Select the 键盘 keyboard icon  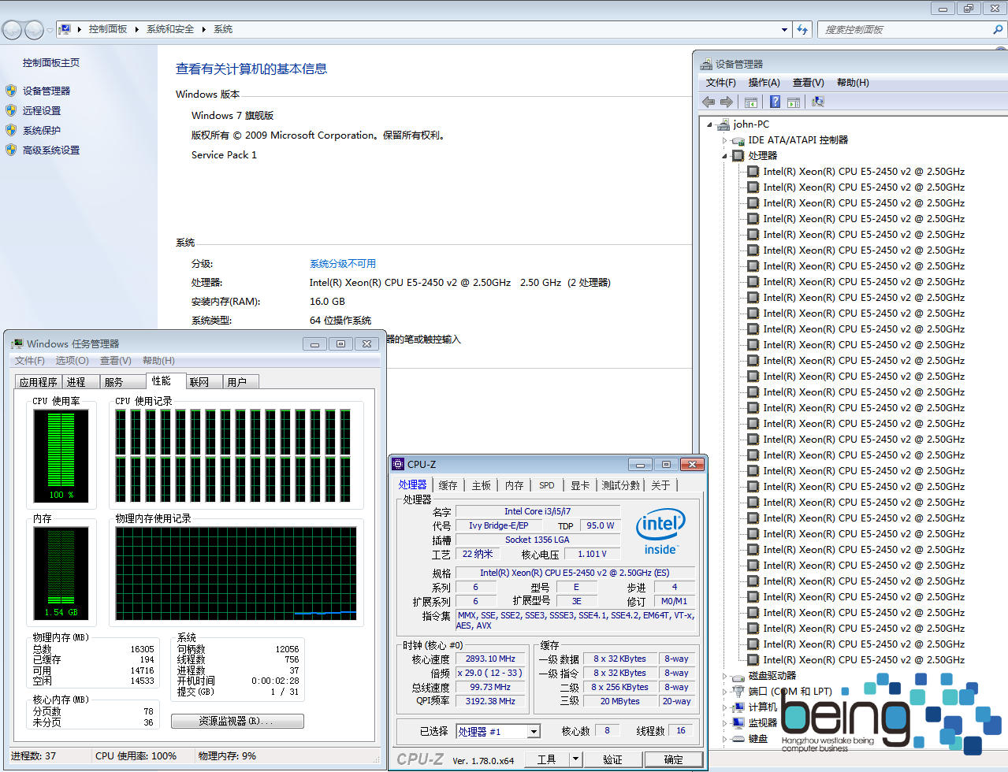[x=738, y=739]
